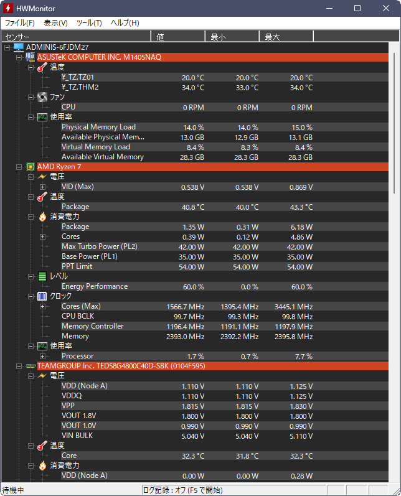
Task: Click the vertical scrollbar thumb
Action: 394,123
